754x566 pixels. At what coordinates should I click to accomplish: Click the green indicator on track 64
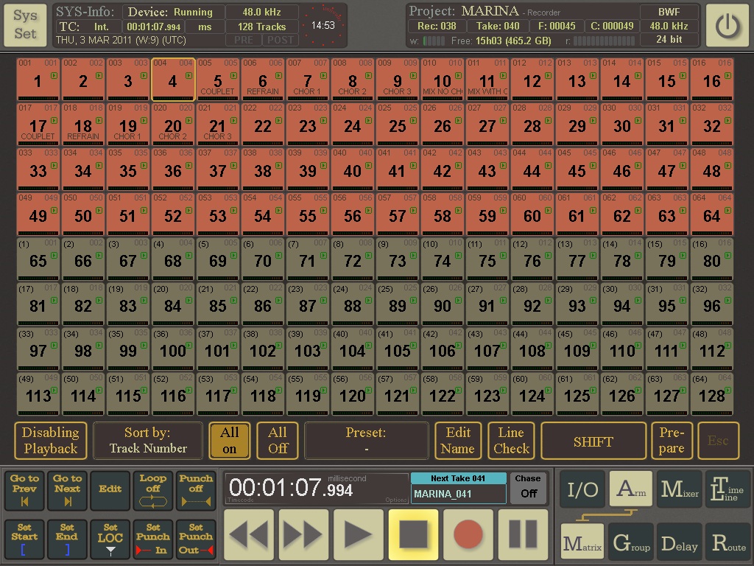click(x=727, y=210)
